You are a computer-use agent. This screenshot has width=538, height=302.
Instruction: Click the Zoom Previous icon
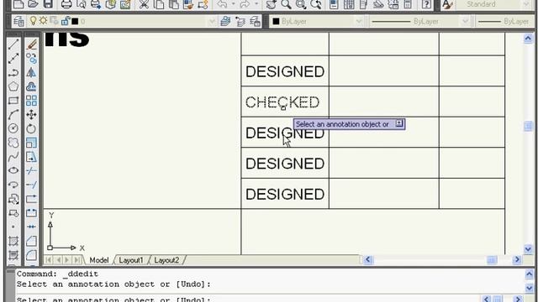(x=316, y=4)
